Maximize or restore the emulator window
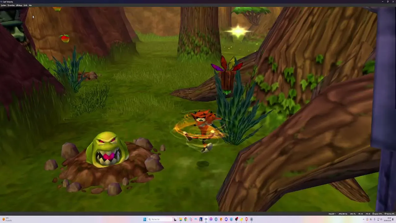The height and width of the screenshot is (223, 396). pos(388,2)
